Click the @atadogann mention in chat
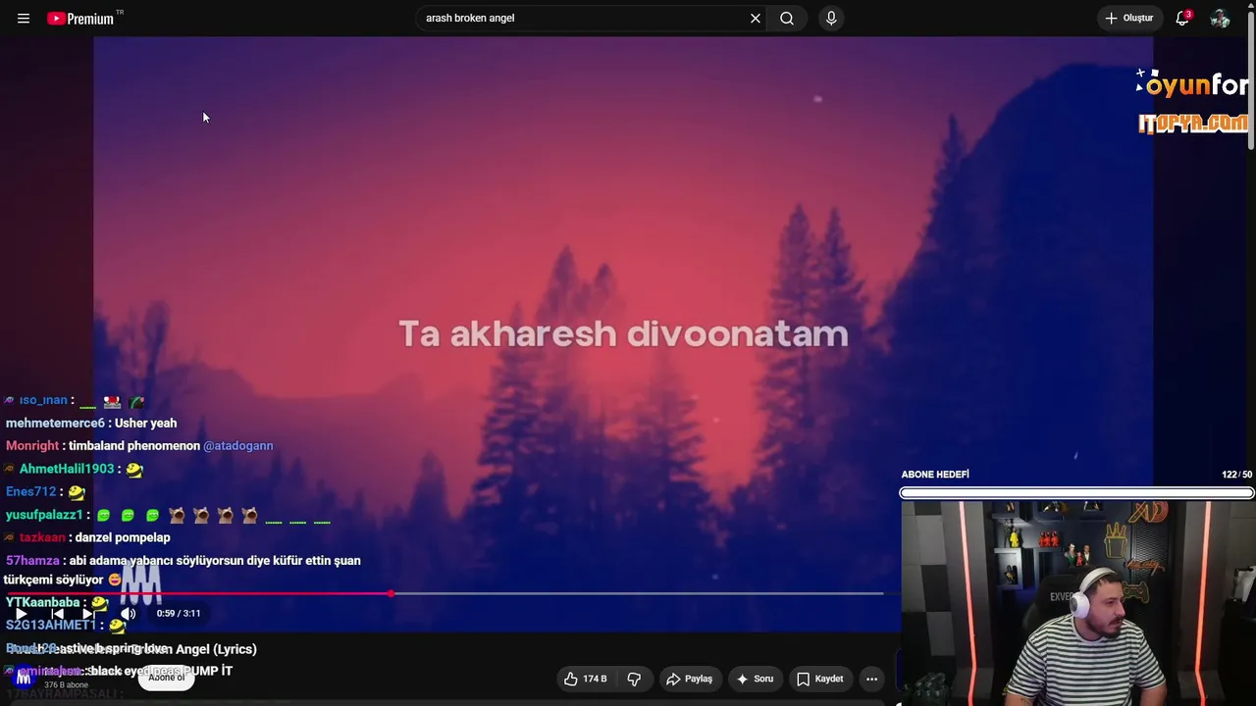Image resolution: width=1256 pixels, height=706 pixels. click(238, 446)
